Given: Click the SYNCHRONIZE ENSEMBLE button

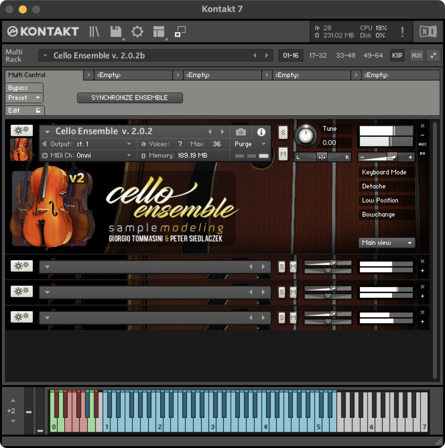Looking at the screenshot, I should point(129,98).
